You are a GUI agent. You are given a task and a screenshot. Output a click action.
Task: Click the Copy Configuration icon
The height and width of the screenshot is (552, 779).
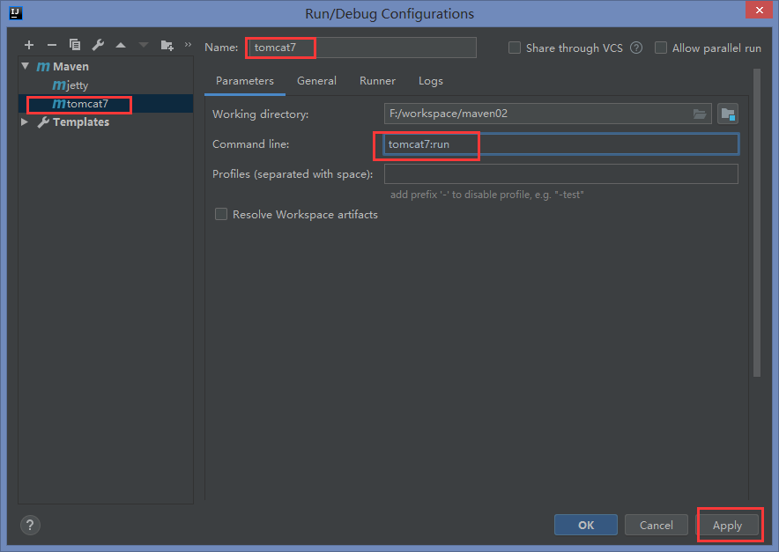(x=75, y=45)
